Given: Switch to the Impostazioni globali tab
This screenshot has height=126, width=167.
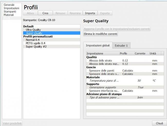Looking at the screenshot, I should [x=98, y=45].
